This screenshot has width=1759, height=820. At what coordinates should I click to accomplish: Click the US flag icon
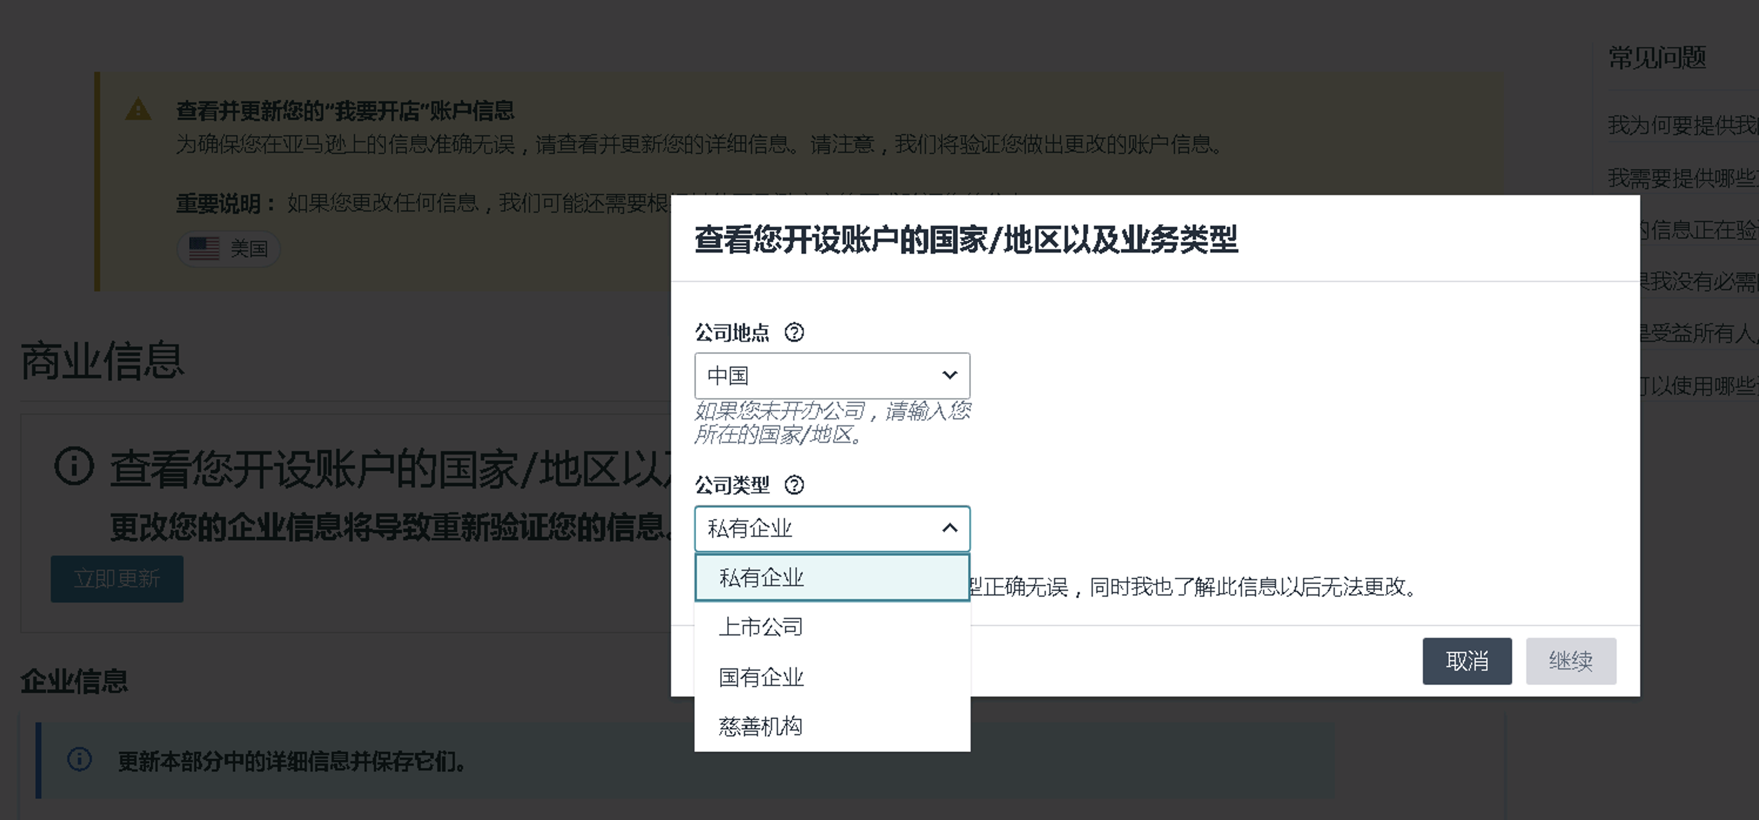click(203, 248)
